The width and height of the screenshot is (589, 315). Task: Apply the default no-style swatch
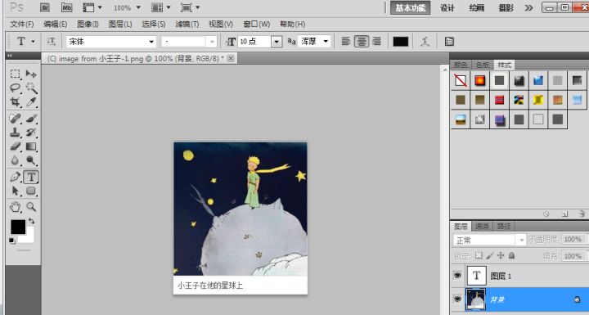(x=461, y=80)
